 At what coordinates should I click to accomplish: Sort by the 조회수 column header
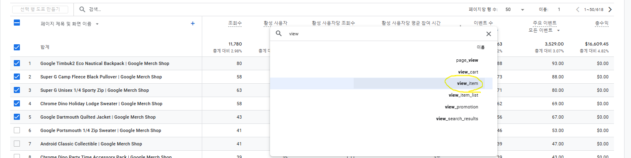(235, 23)
